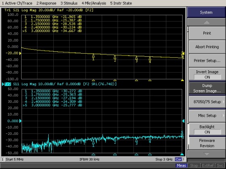This screenshot has width=226, height=169.
Task: Click the Meas status indicator
Action: click(x=181, y=165)
